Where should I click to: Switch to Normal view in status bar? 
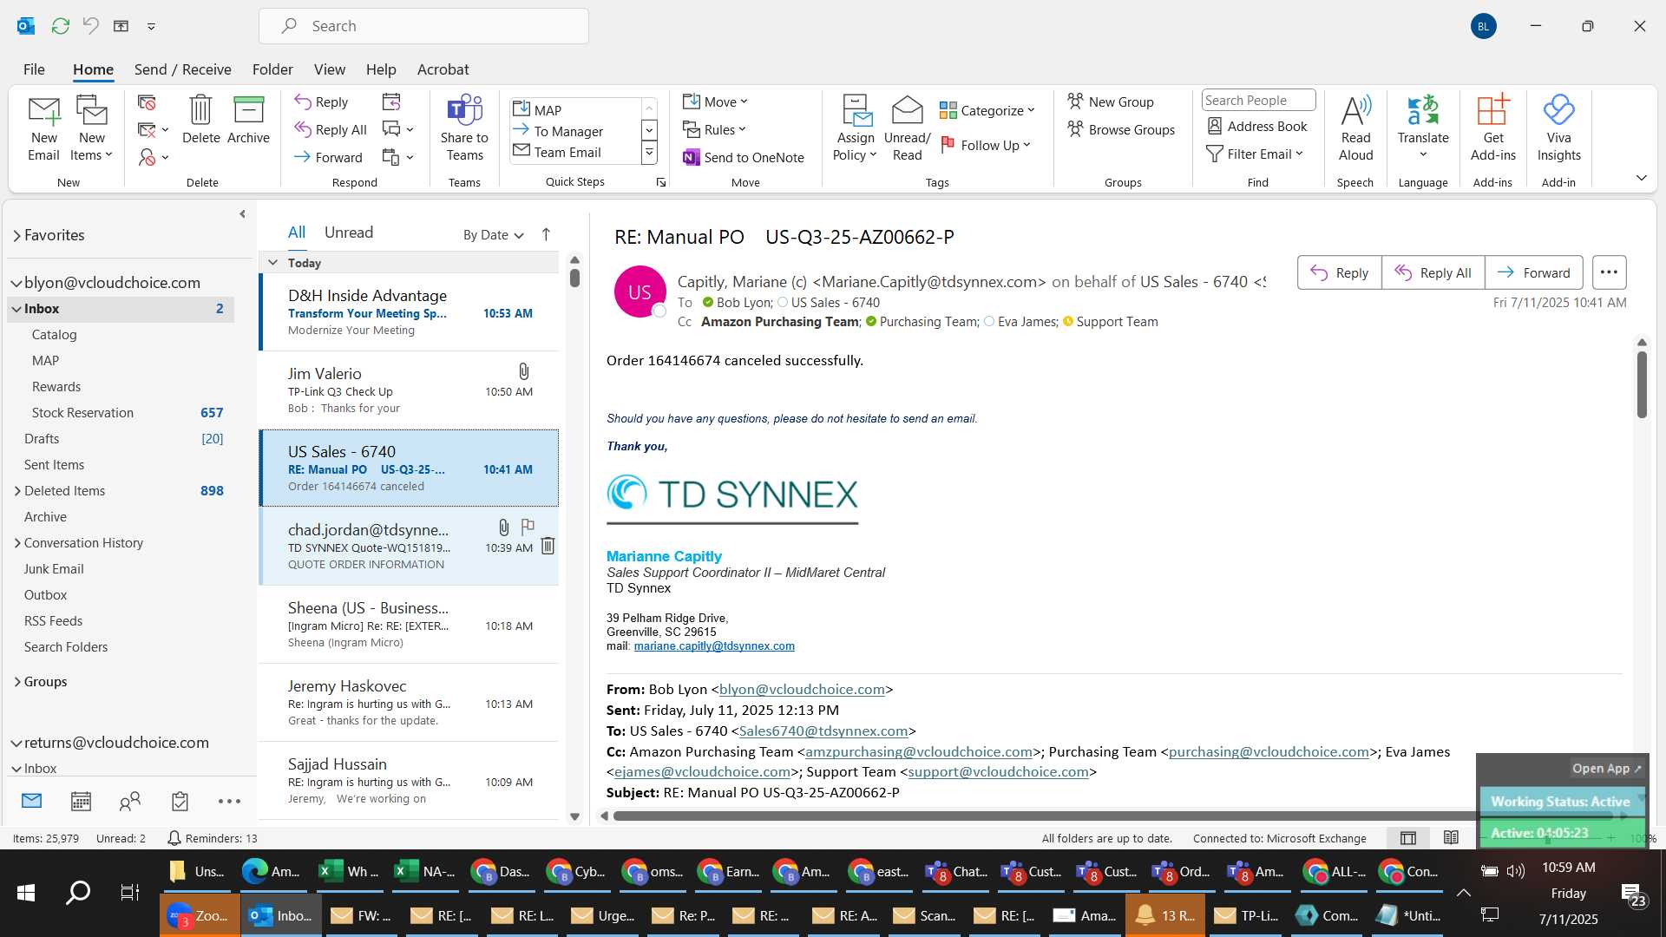(x=1408, y=837)
